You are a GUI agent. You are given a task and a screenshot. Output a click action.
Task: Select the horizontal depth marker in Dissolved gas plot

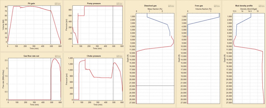155,86
